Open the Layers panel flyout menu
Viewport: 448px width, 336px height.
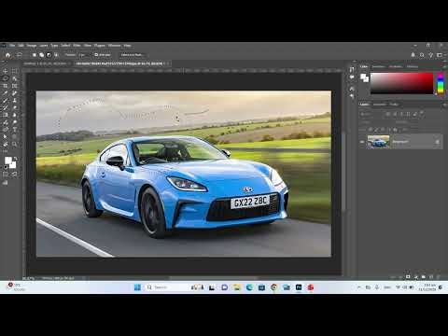tap(444, 105)
